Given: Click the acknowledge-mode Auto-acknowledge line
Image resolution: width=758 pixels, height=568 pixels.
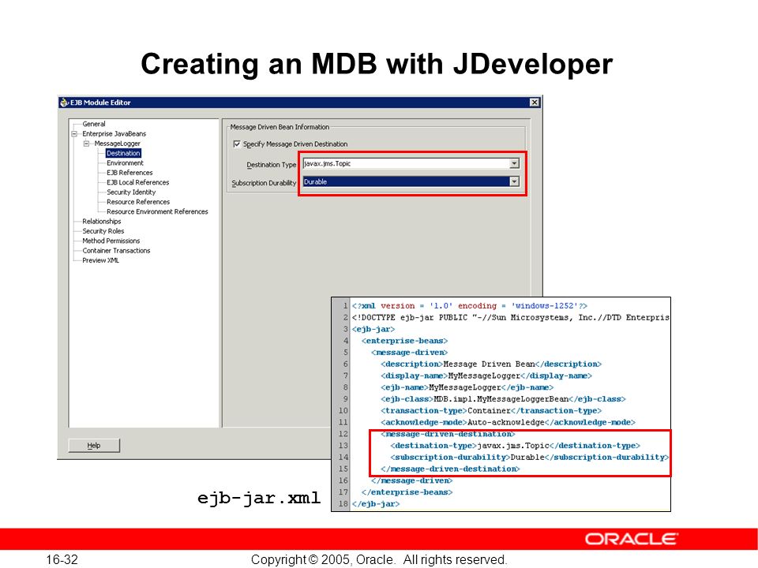Looking at the screenshot, I should 508,422.
